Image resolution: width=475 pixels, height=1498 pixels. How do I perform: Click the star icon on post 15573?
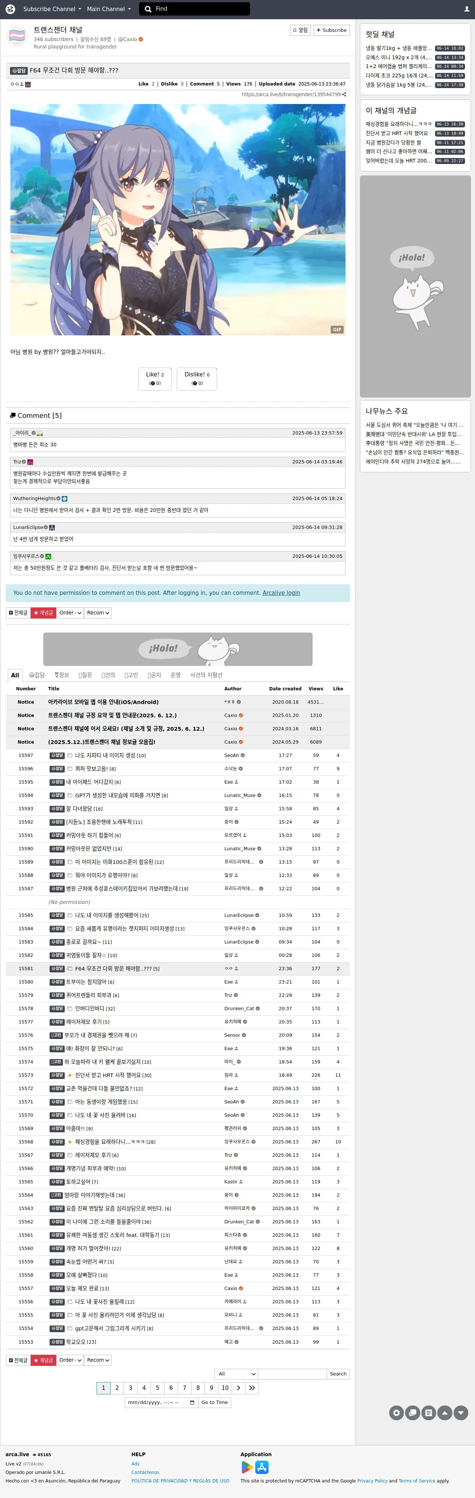pyautogui.click(x=70, y=1075)
